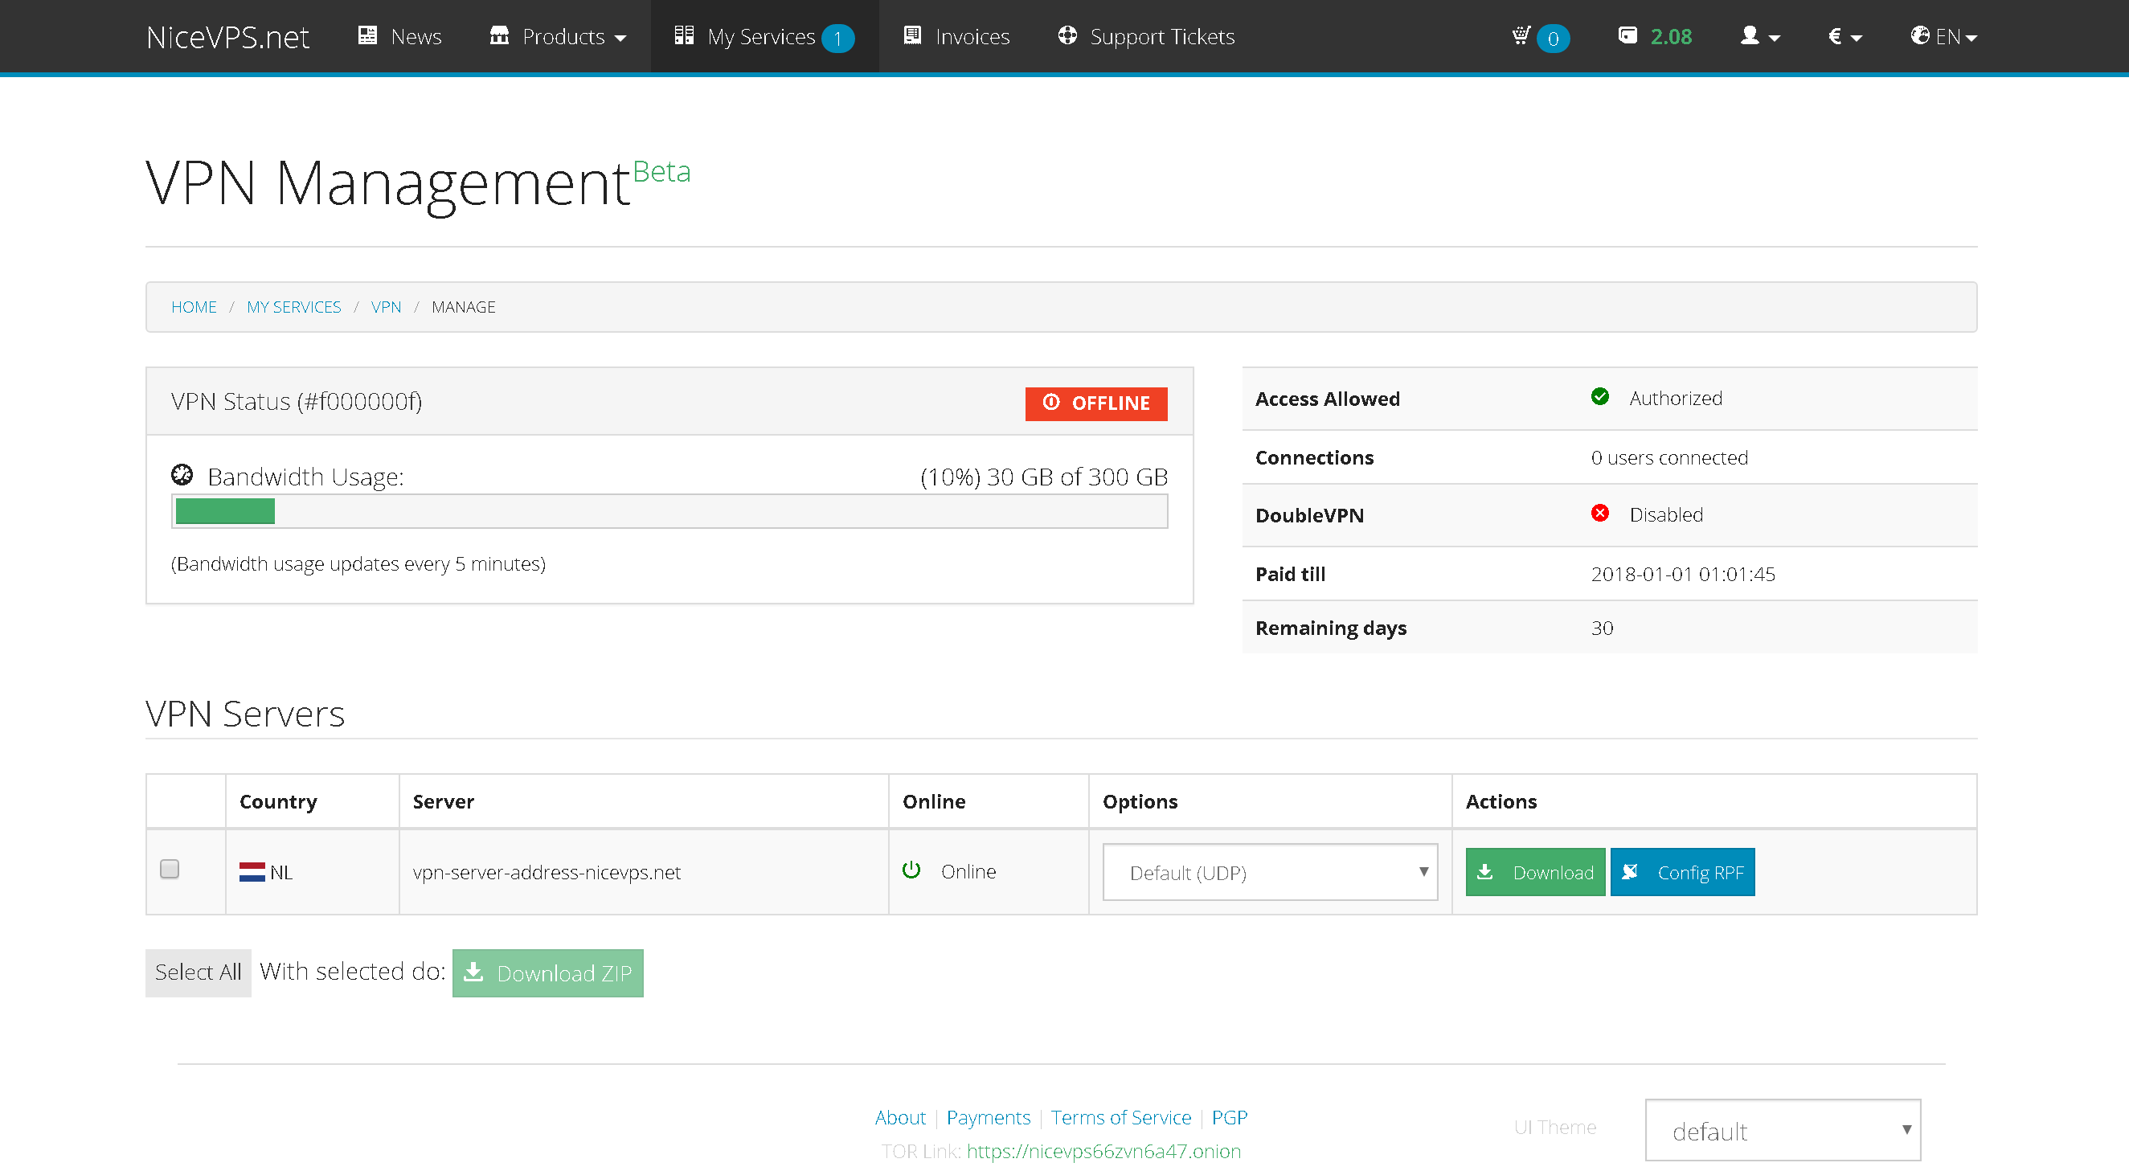The width and height of the screenshot is (2129, 1171).
Task: Open the shopping cart icon
Action: pyautogui.click(x=1521, y=36)
